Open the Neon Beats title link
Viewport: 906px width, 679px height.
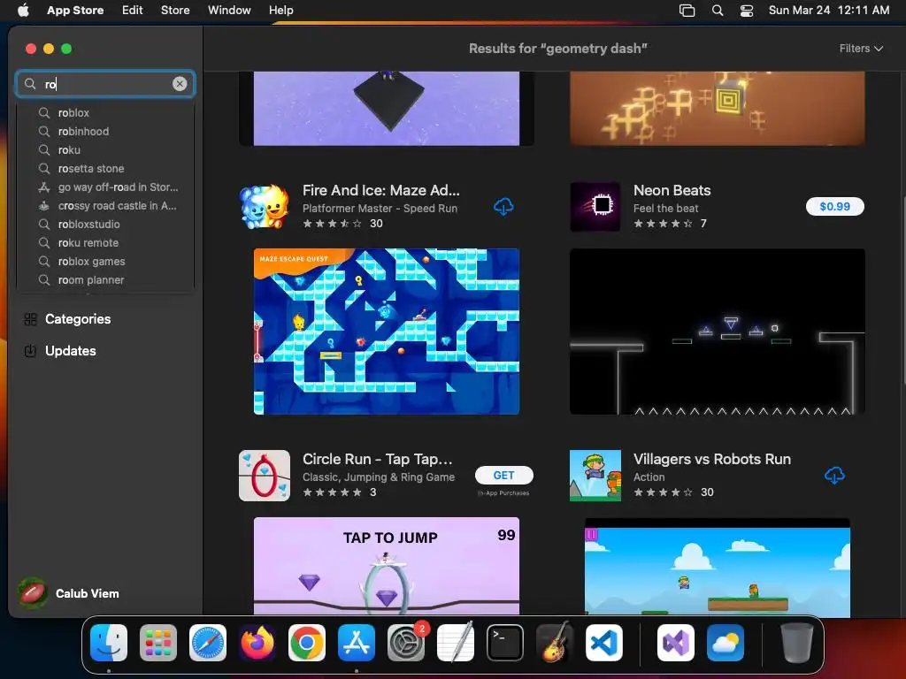pyautogui.click(x=672, y=190)
